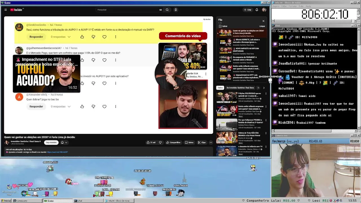Heart the comment asking about AUPO11 app
Image resolution: width=361 pixels, height=203 pixels.
click(104, 83)
